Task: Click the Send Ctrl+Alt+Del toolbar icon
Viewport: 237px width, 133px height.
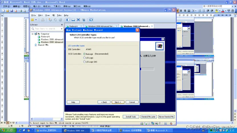Action: (x=43, y=20)
